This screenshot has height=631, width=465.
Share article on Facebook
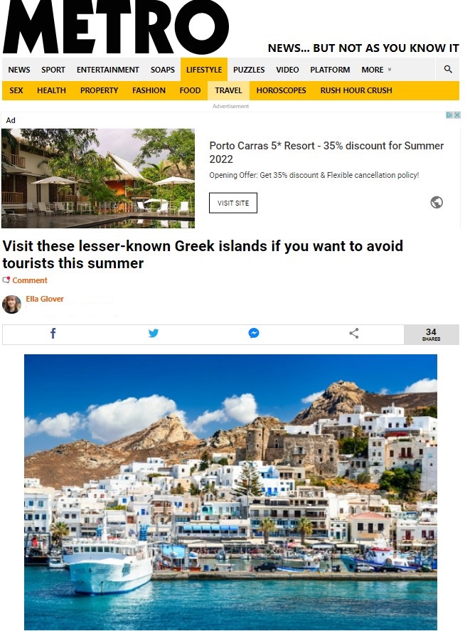[x=53, y=333]
